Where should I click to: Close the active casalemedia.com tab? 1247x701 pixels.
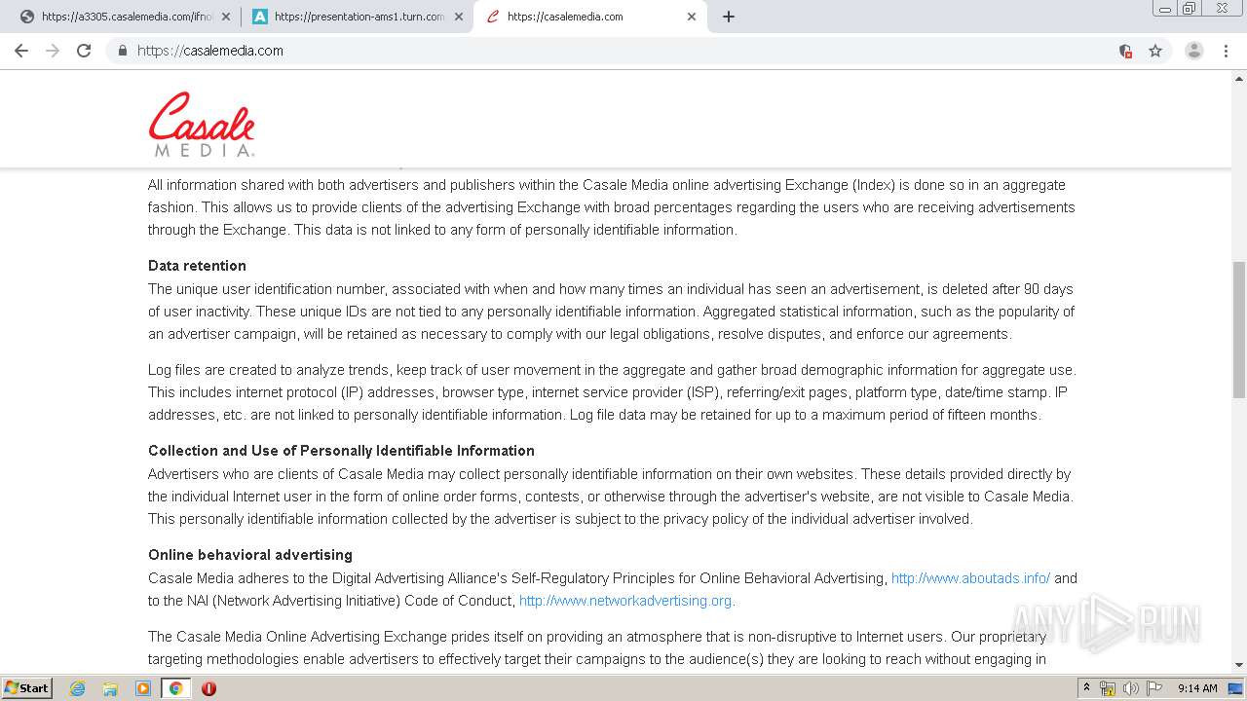point(692,17)
